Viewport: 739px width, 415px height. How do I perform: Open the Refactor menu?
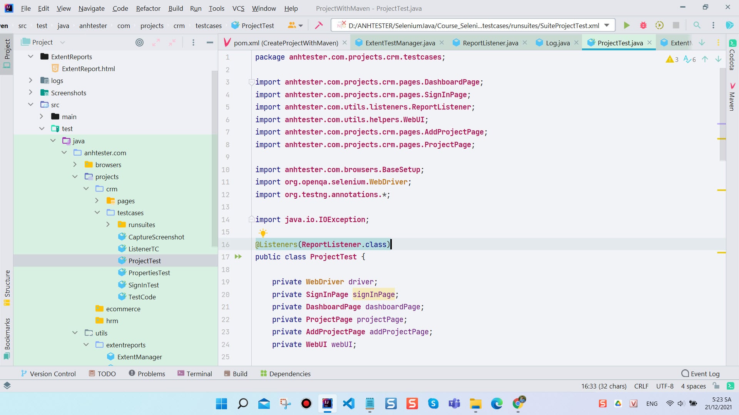[x=148, y=8]
